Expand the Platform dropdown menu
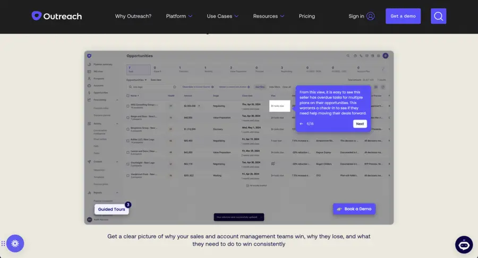The width and height of the screenshot is (478, 258). pos(179,16)
